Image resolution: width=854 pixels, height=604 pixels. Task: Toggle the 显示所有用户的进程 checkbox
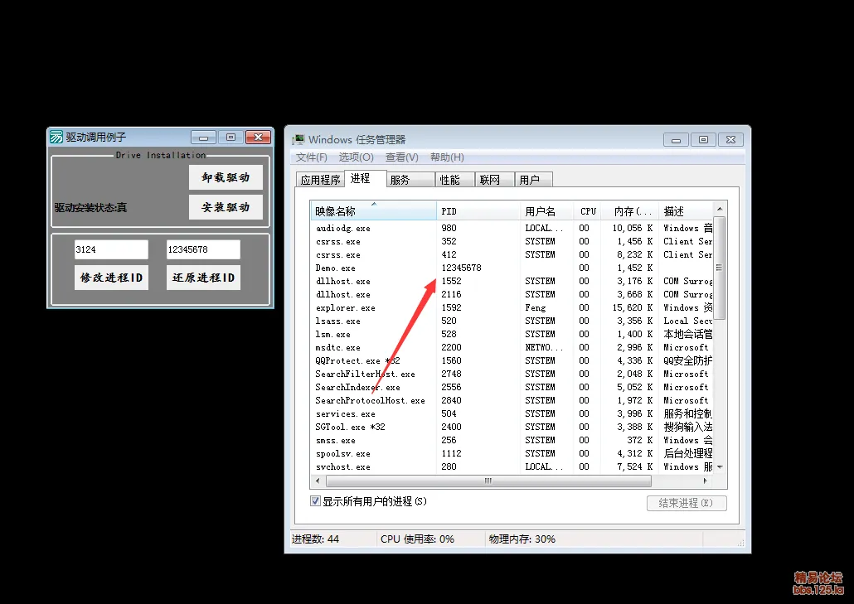(x=316, y=500)
